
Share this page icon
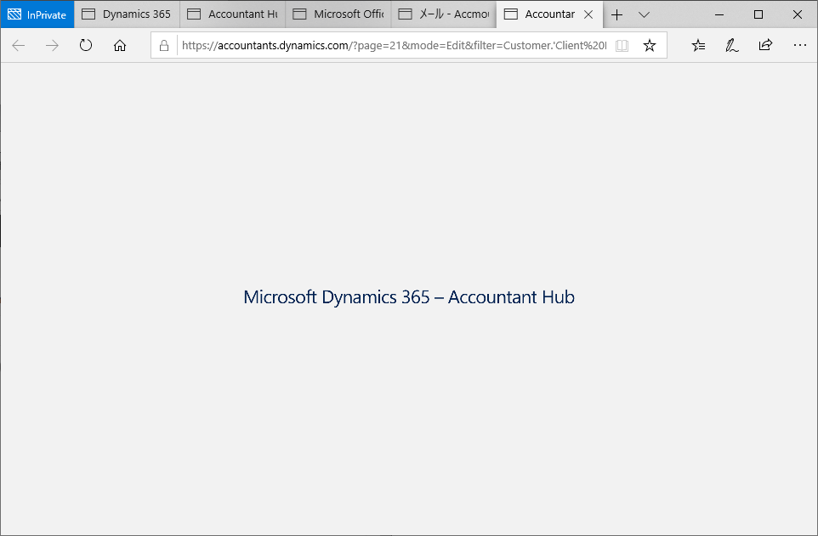pos(765,45)
